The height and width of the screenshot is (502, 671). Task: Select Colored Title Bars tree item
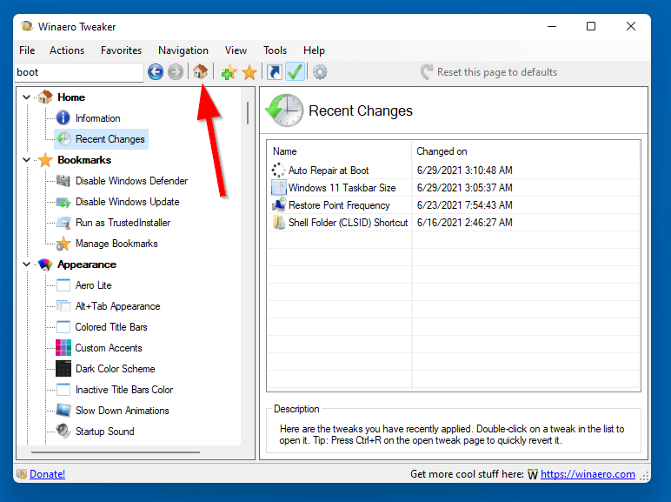111,327
